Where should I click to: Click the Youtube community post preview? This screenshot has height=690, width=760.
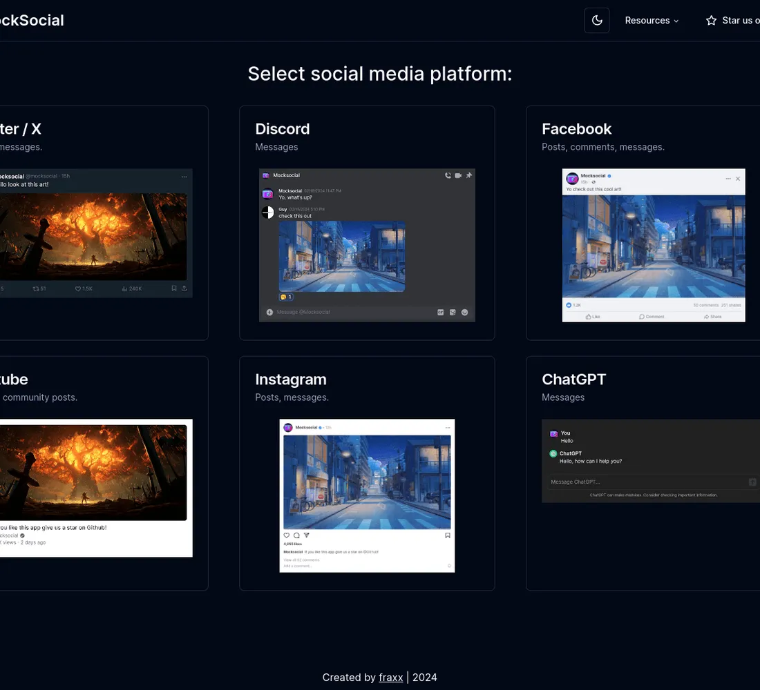tap(96, 488)
